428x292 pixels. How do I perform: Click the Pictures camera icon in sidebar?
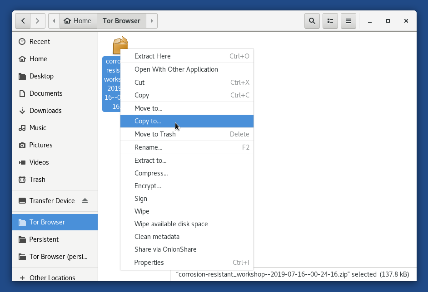coord(22,145)
